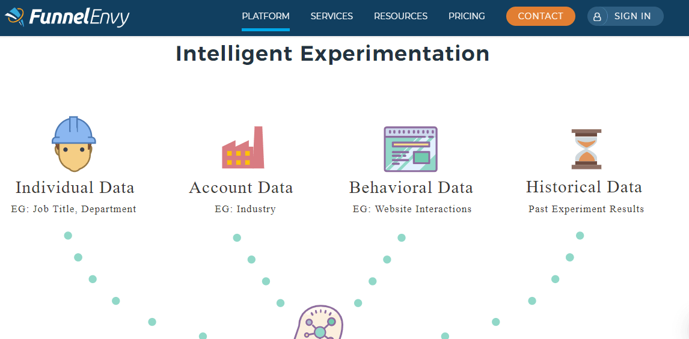Click the Past Experiment Results text

tap(586, 209)
